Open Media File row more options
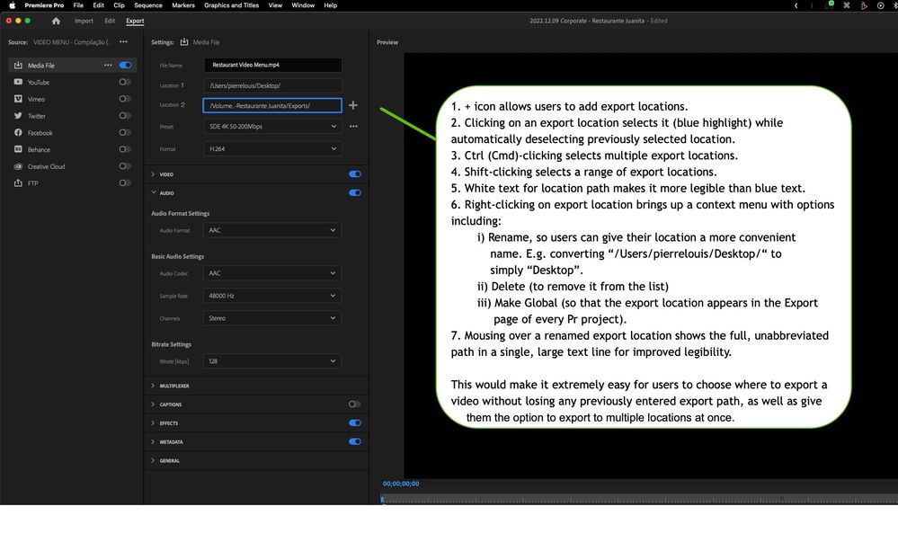 108,66
